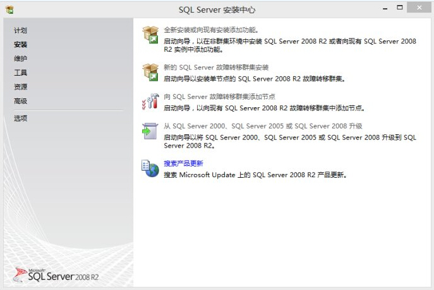Viewport: 434px width, 290px height.
Task: Click description text 升级到 SQL Server 2008 R2
Action: pos(290,141)
